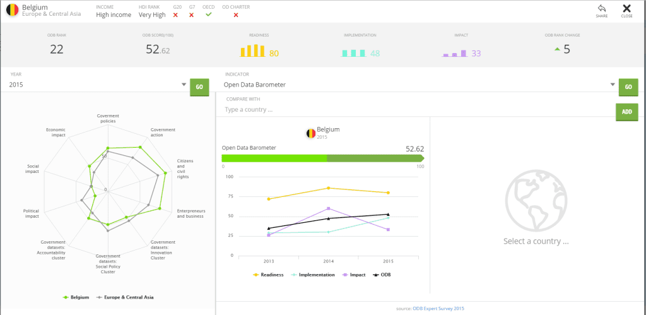
Task: Toggle Impact series in chart legend
Action: [353, 275]
